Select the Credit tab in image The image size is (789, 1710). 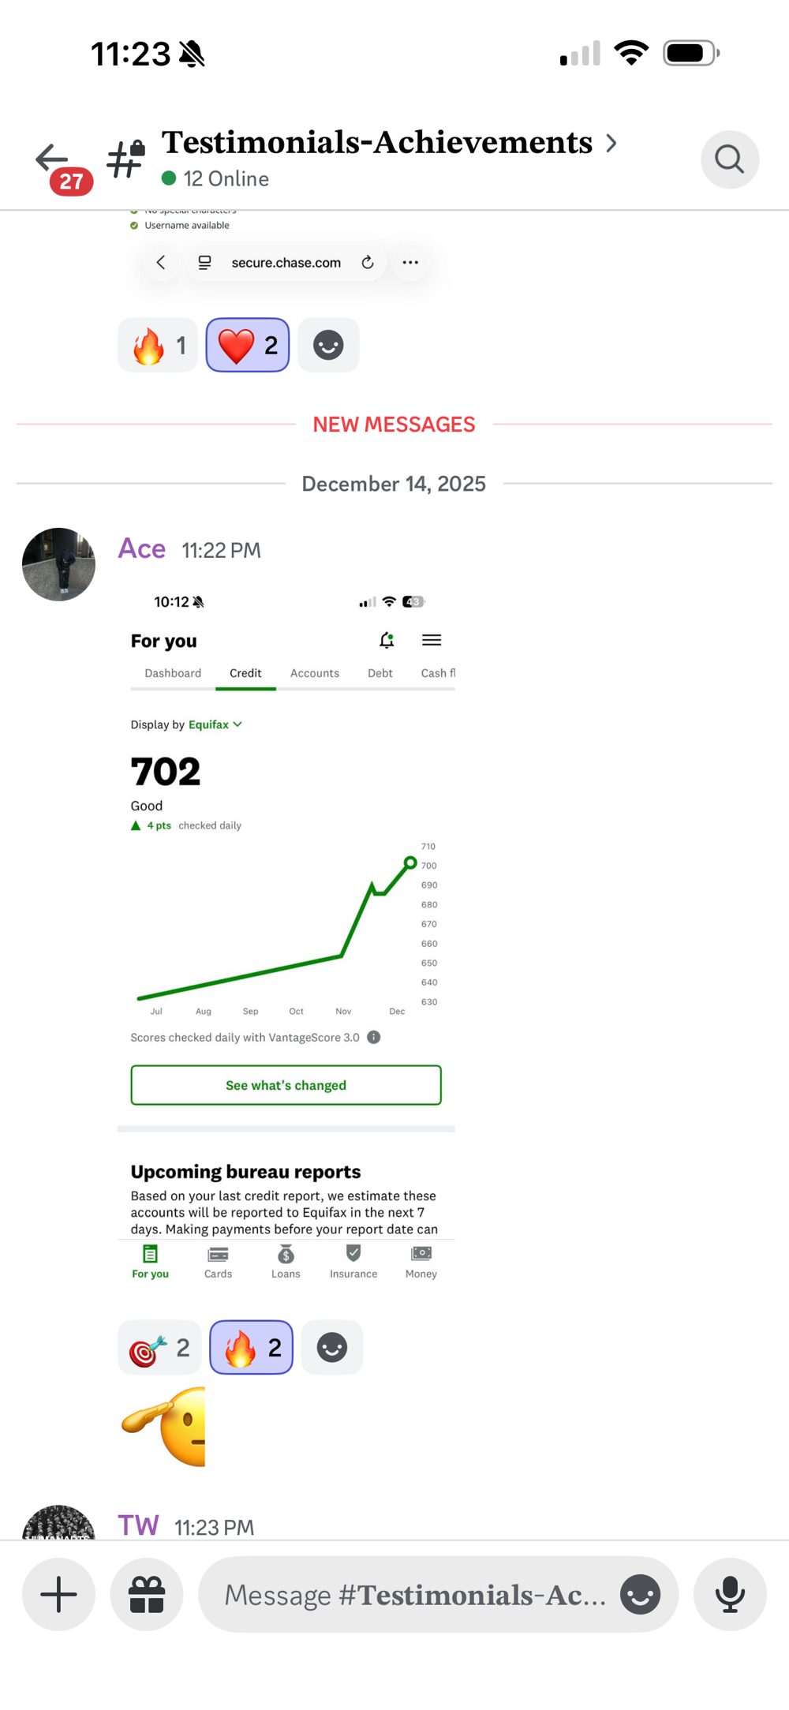point(245,673)
